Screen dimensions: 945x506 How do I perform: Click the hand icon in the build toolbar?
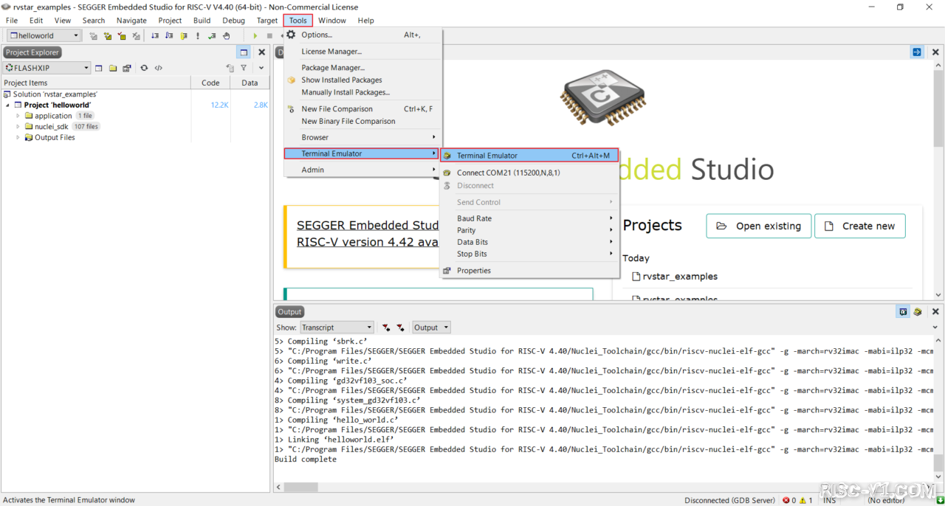point(227,35)
